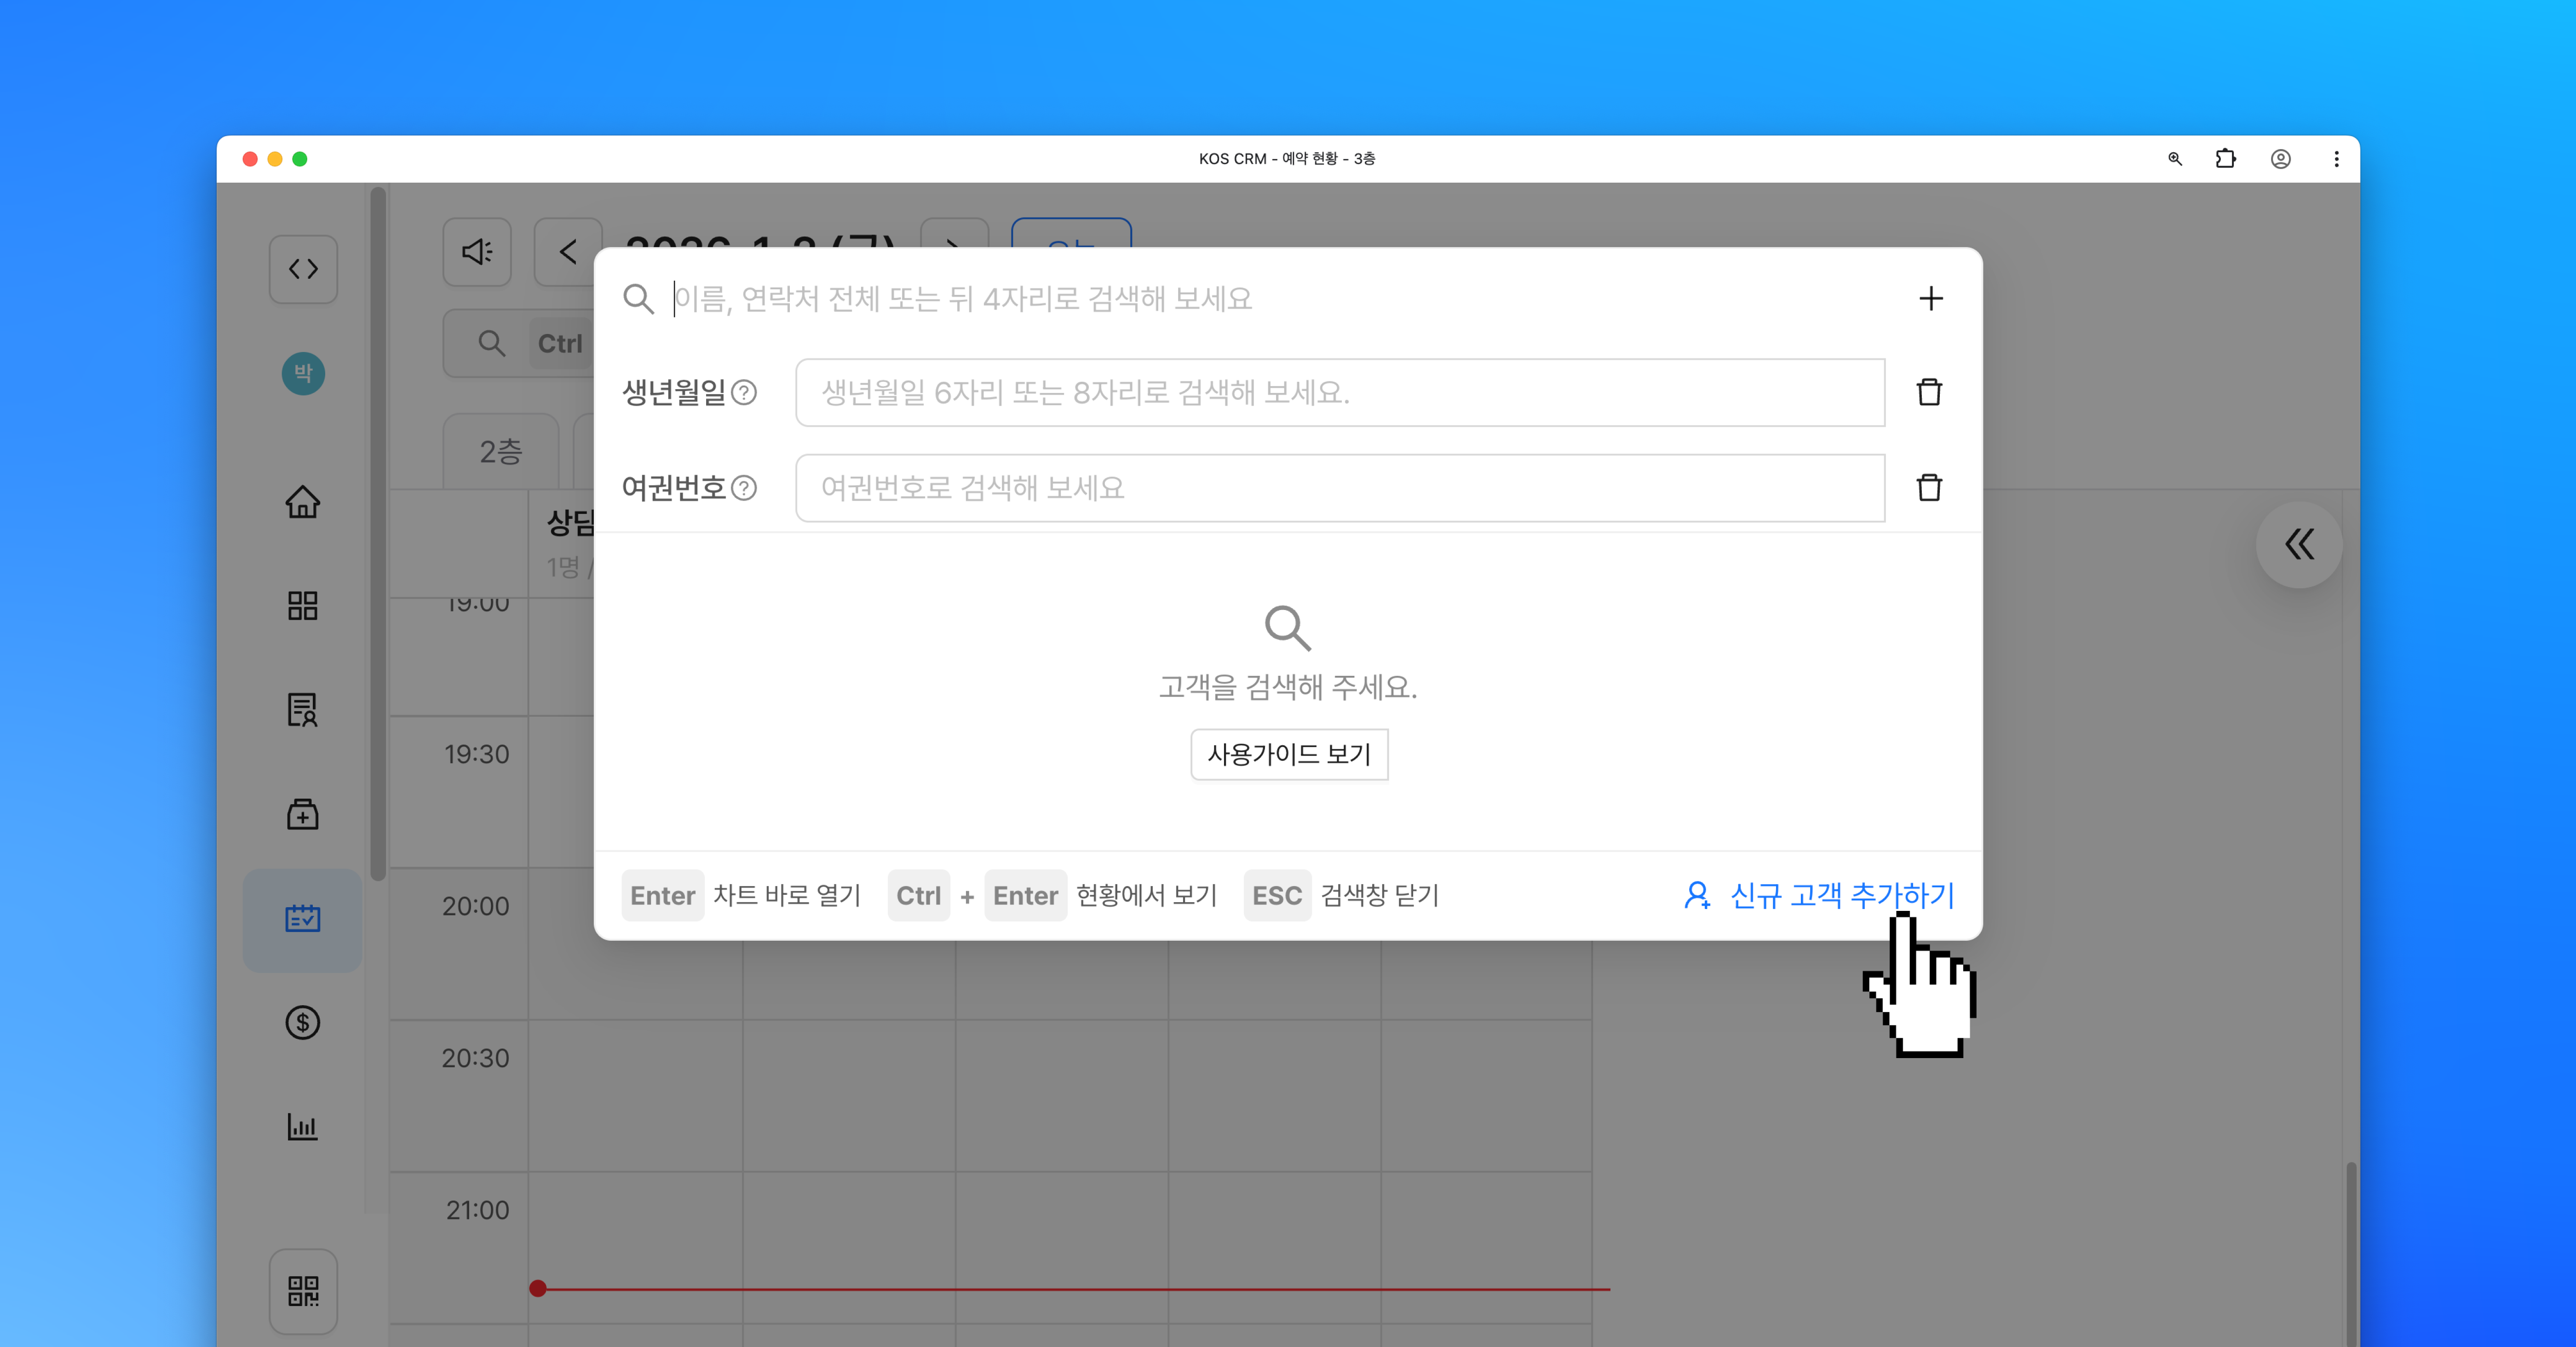This screenshot has width=2576, height=1347.
Task: Switch to the 2층 tab
Action: click(500, 452)
